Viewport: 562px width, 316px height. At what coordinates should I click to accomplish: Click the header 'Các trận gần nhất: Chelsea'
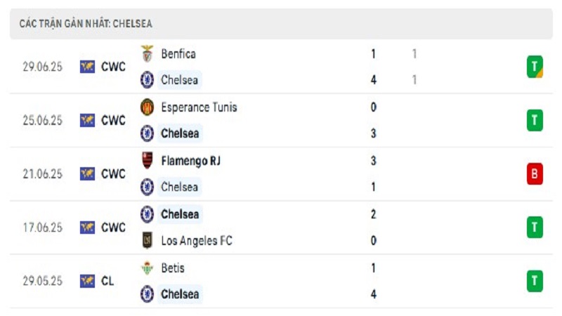(86, 24)
